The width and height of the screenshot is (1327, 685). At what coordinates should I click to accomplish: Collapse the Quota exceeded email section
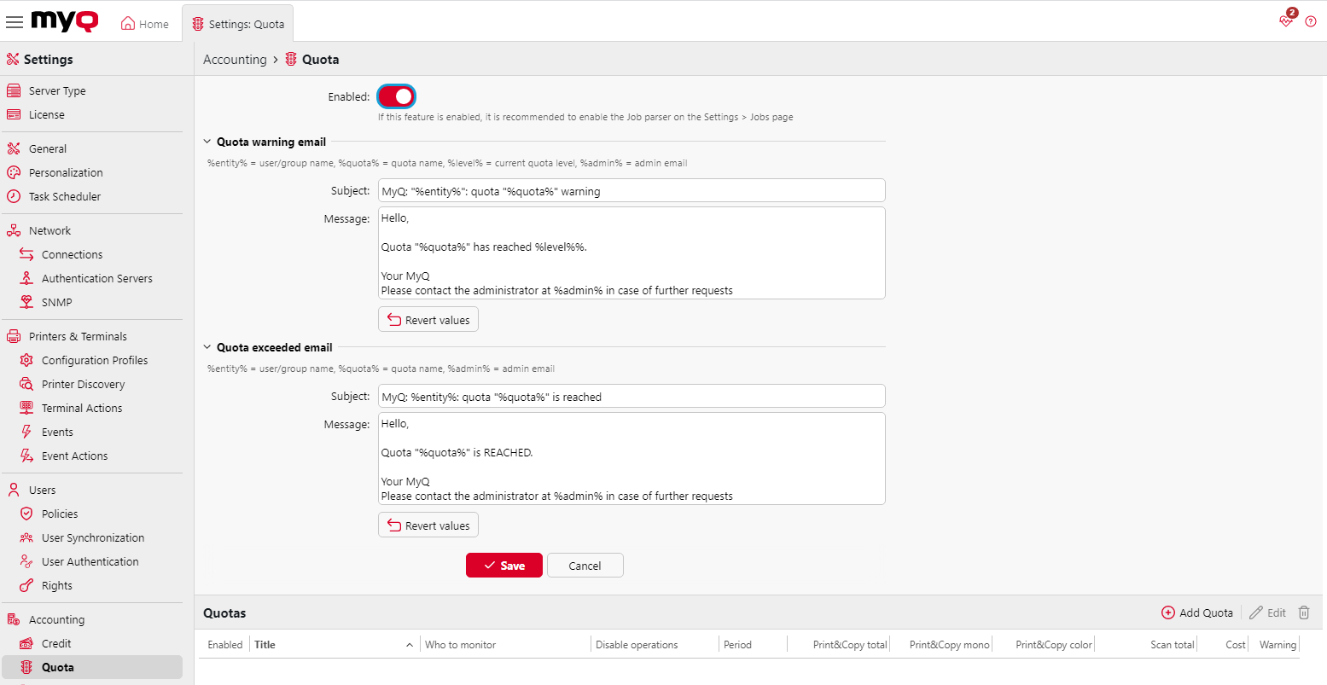click(207, 347)
